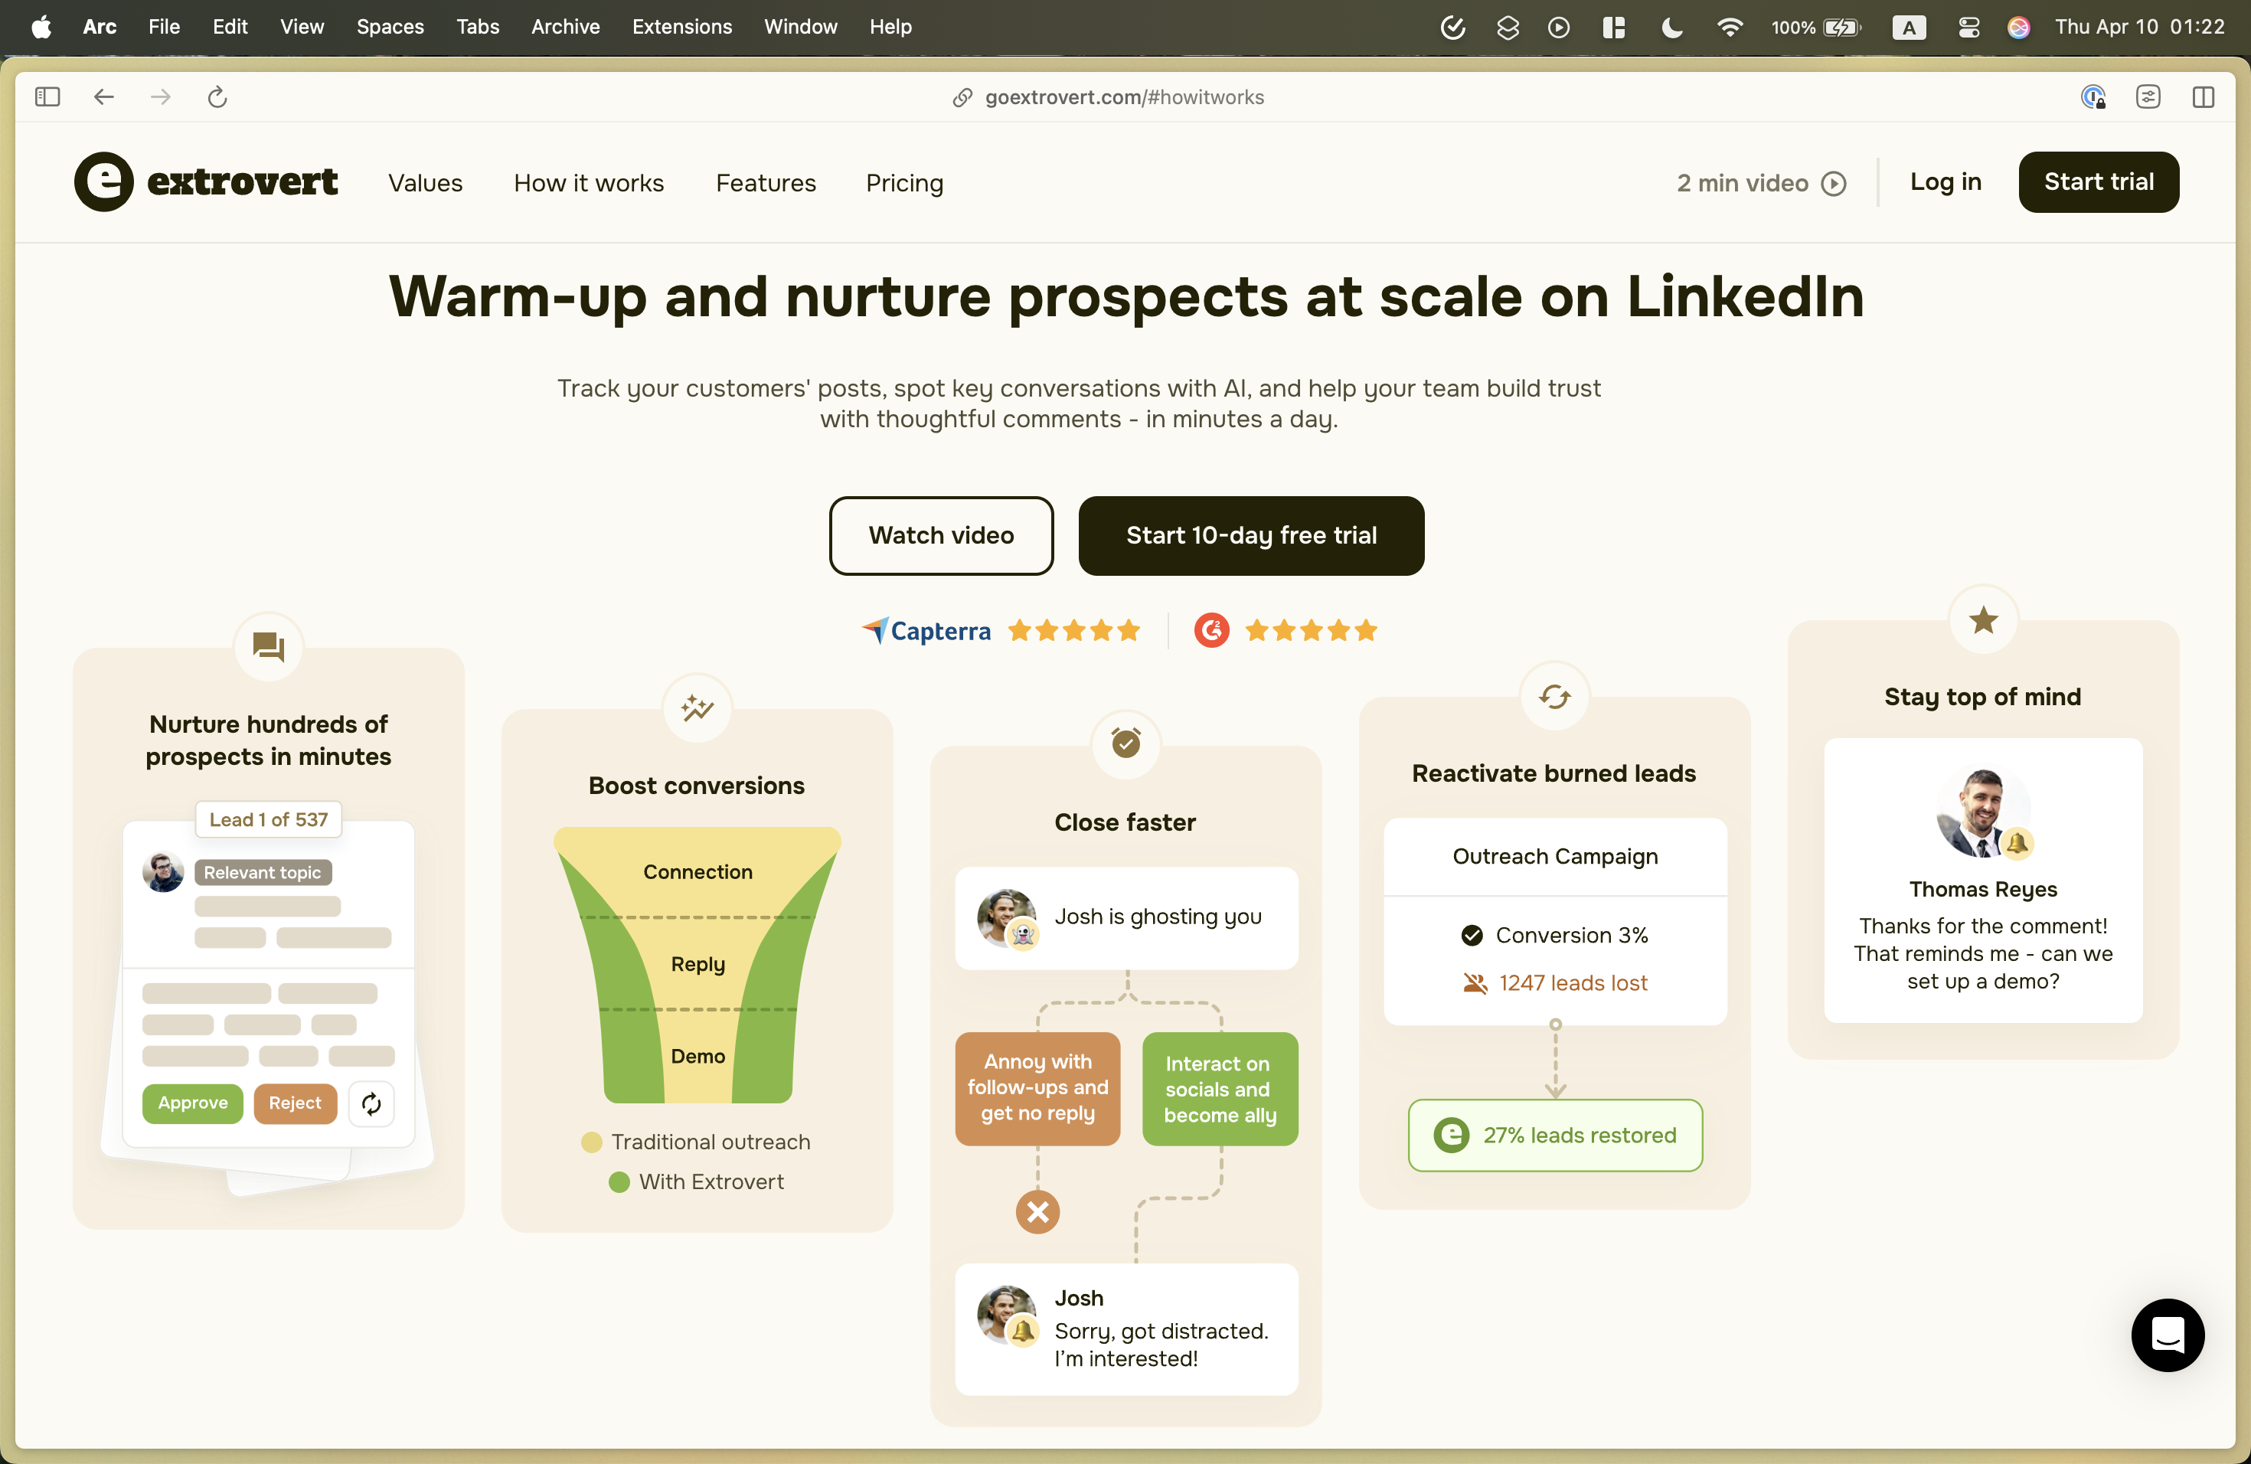Click the extrovert logo
Image resolution: width=2251 pixels, height=1464 pixels.
tap(206, 181)
